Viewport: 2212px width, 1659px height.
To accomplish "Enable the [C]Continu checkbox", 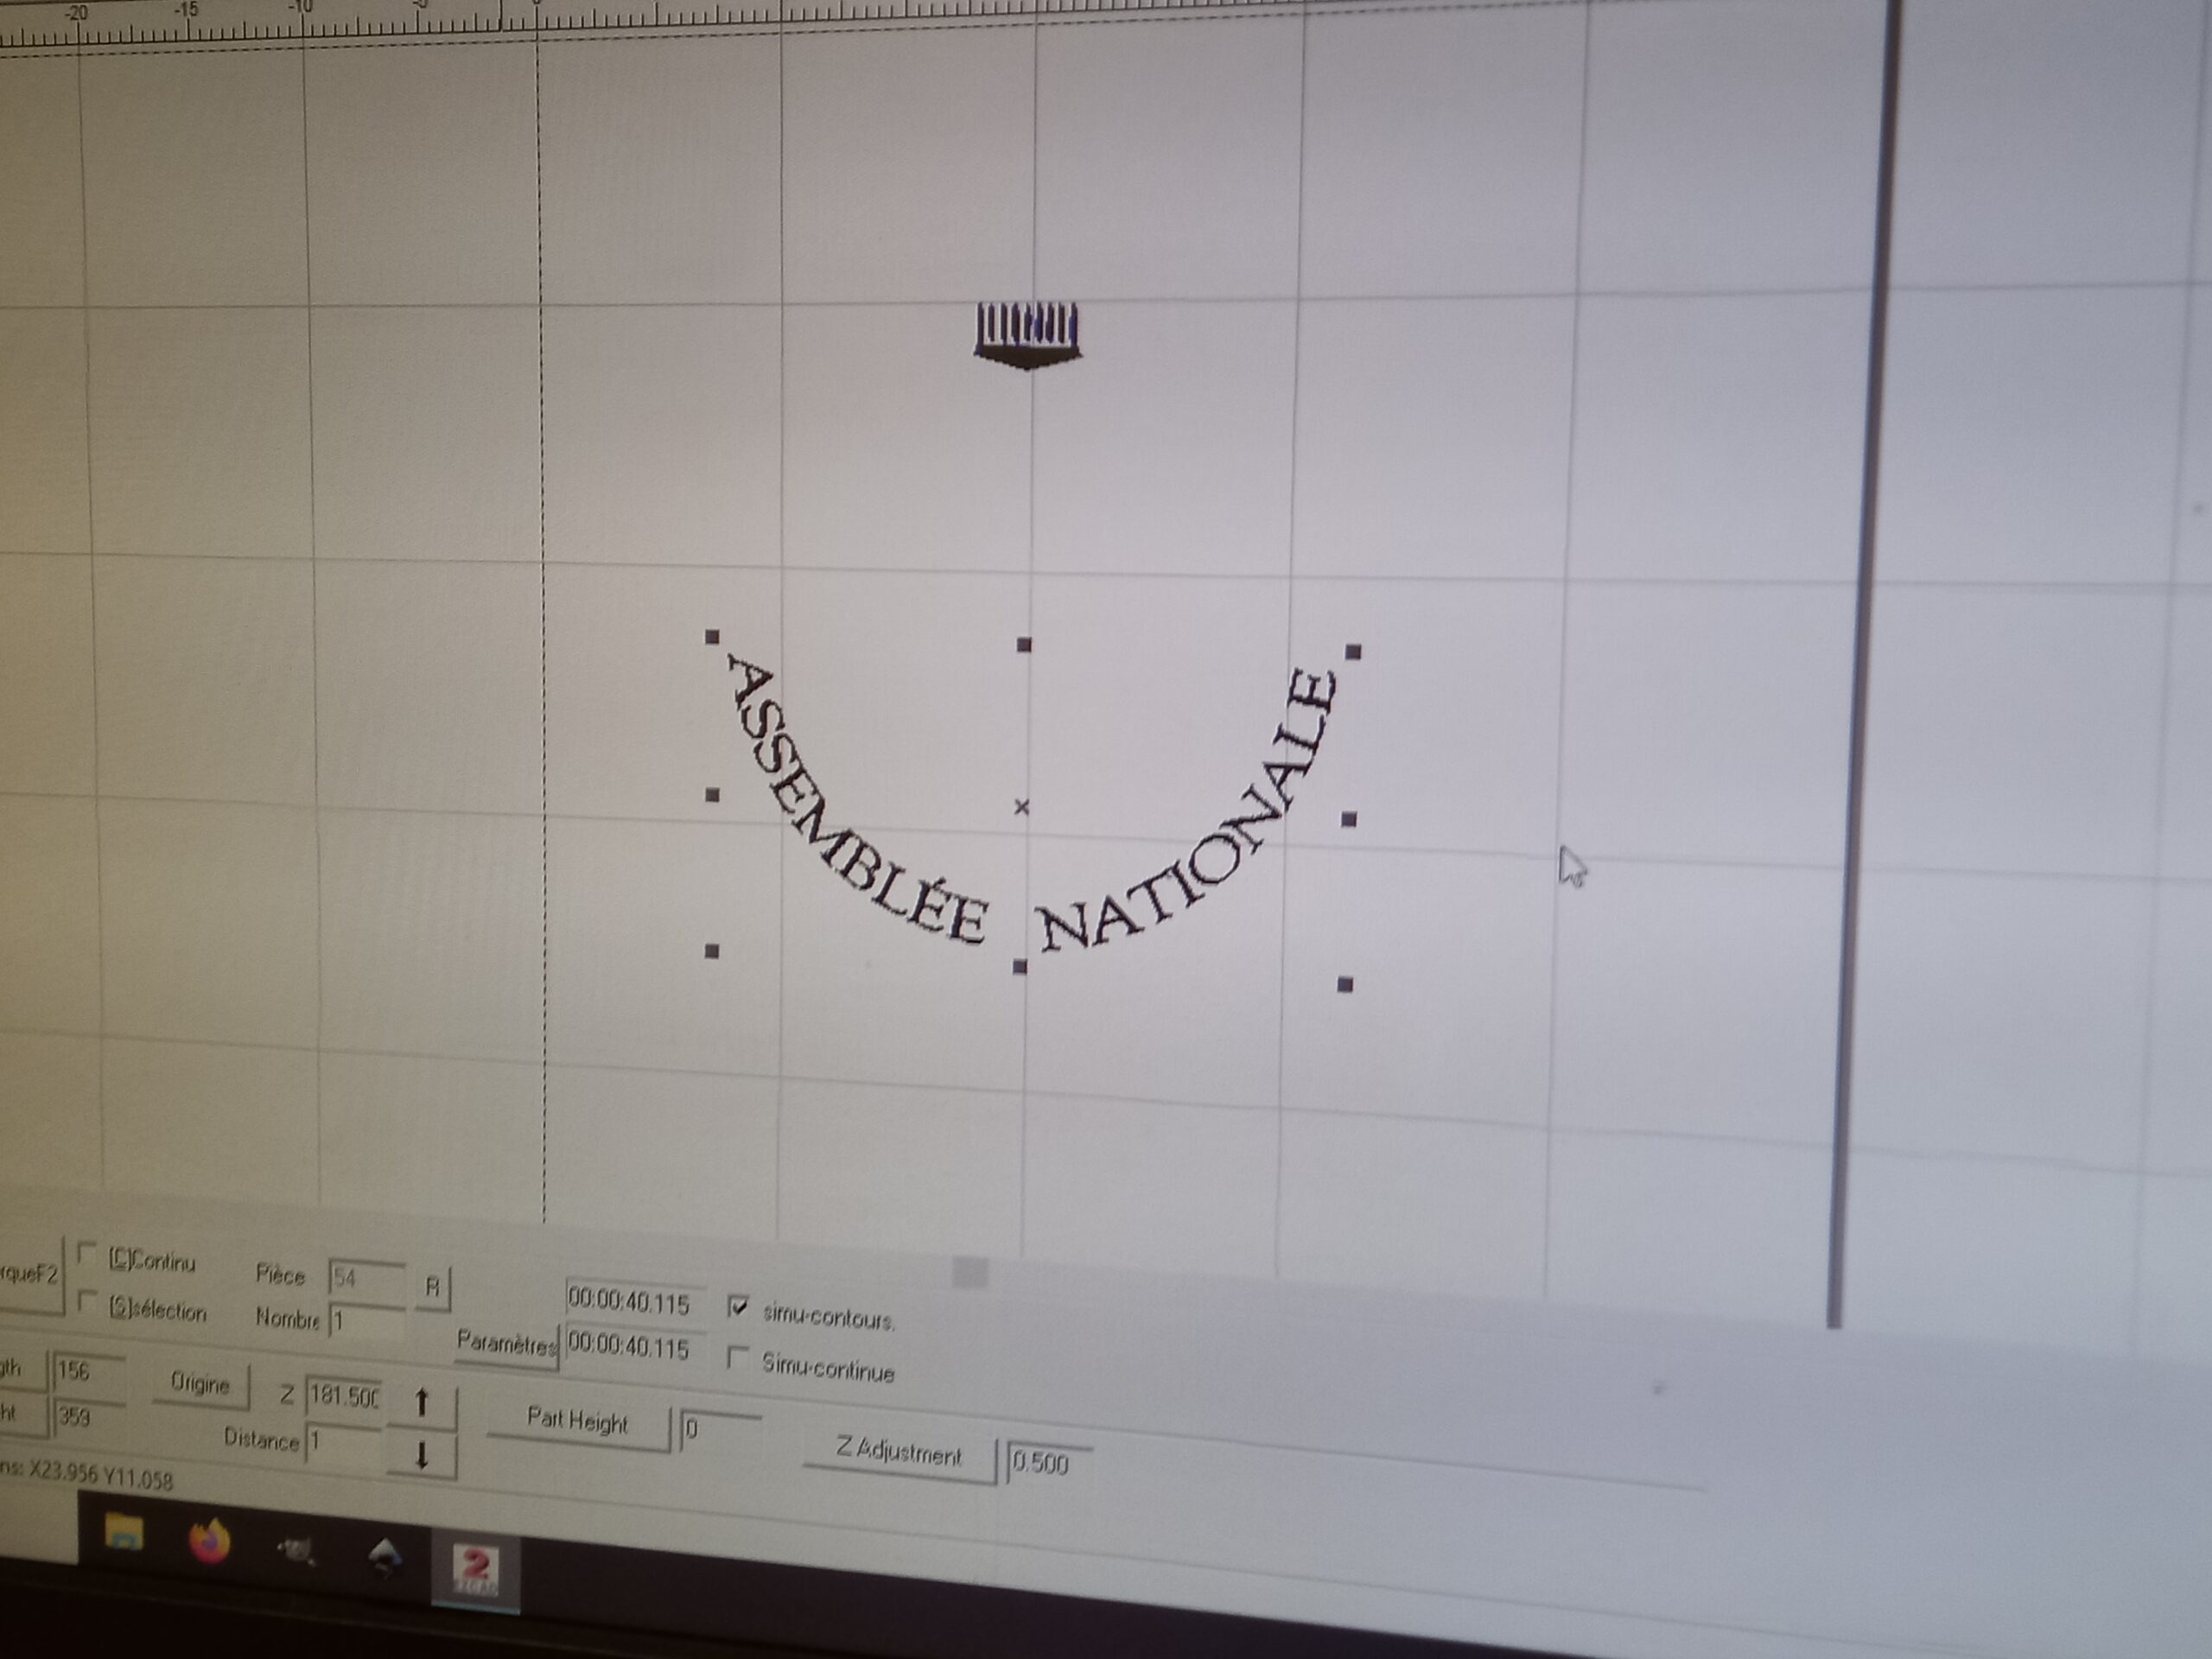I will point(88,1254).
